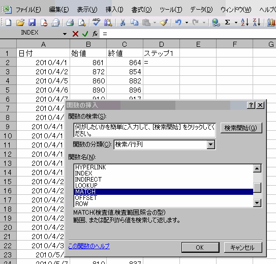Click the Cut scissors icon
This screenshot has width=276, height=264.
pos(122,22)
